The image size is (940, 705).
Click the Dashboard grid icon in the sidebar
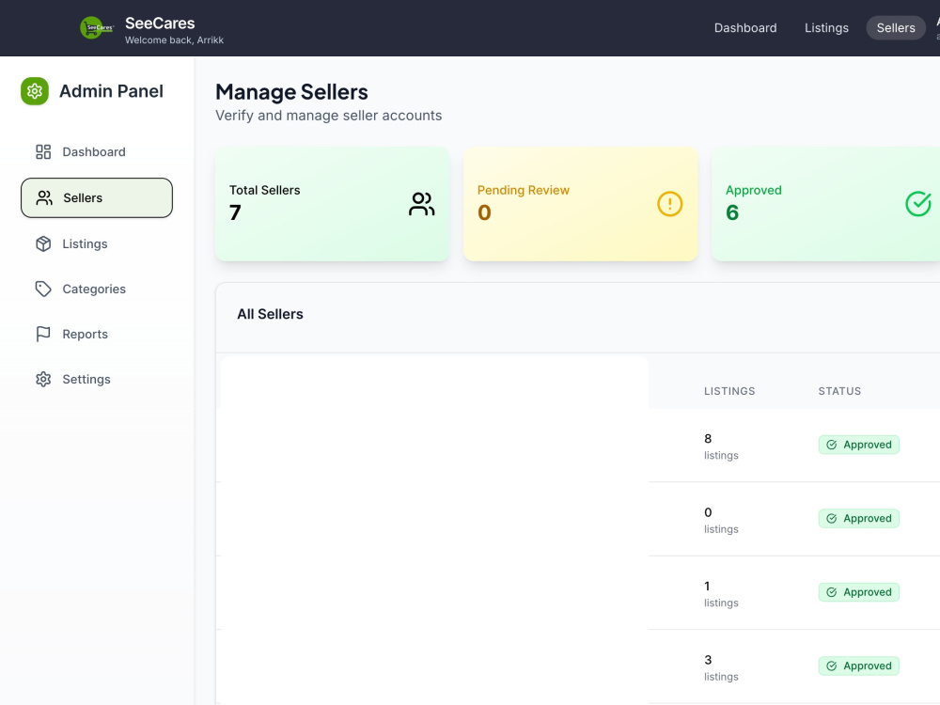pyautogui.click(x=43, y=151)
